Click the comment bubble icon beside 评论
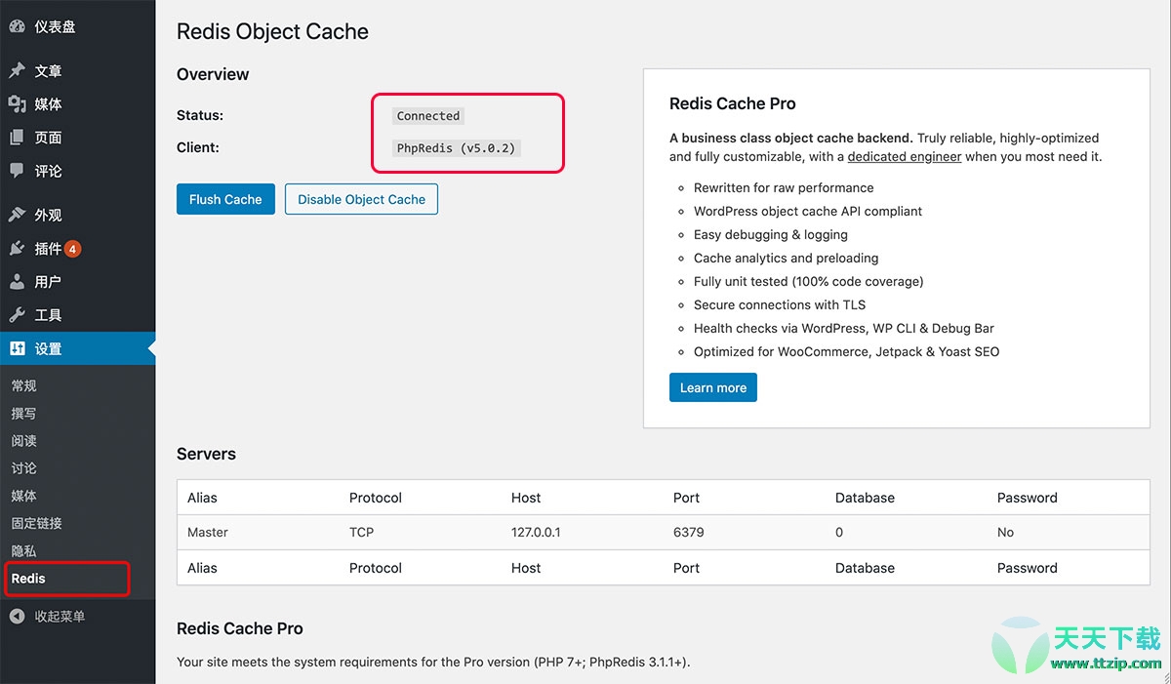Screen dimensions: 1171x684 click(17, 171)
